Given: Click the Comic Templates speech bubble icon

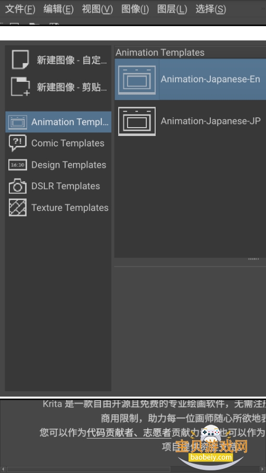Looking at the screenshot, I should [18, 143].
